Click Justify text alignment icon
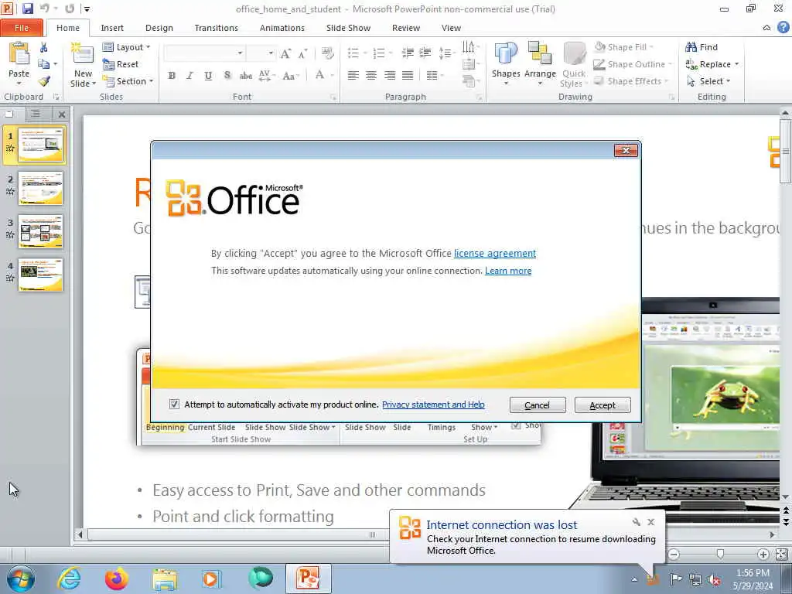The width and height of the screenshot is (792, 594). tap(408, 76)
